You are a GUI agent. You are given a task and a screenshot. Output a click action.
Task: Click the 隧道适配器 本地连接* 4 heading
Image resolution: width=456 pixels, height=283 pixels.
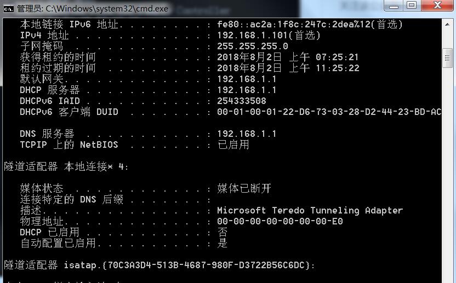point(66,166)
